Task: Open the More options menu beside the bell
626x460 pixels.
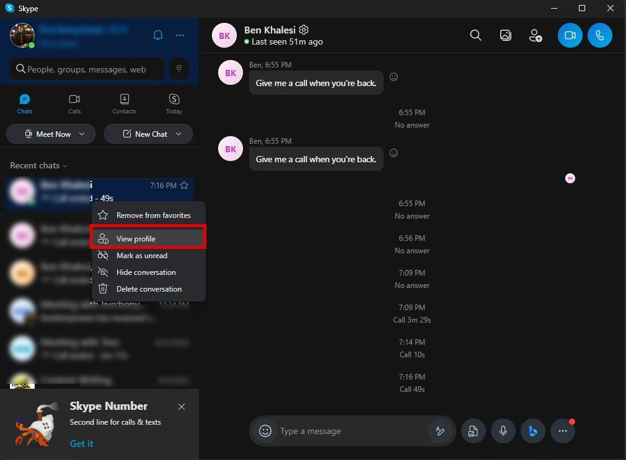Action: (180, 35)
